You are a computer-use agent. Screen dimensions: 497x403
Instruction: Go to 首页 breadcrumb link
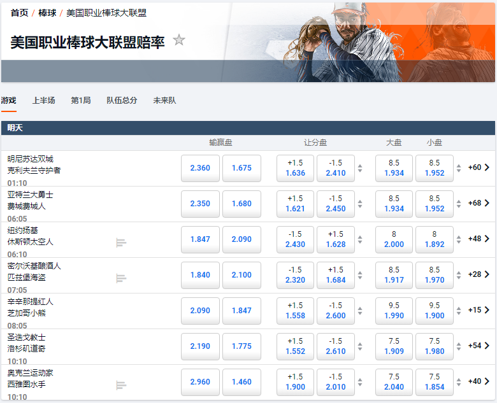point(19,13)
